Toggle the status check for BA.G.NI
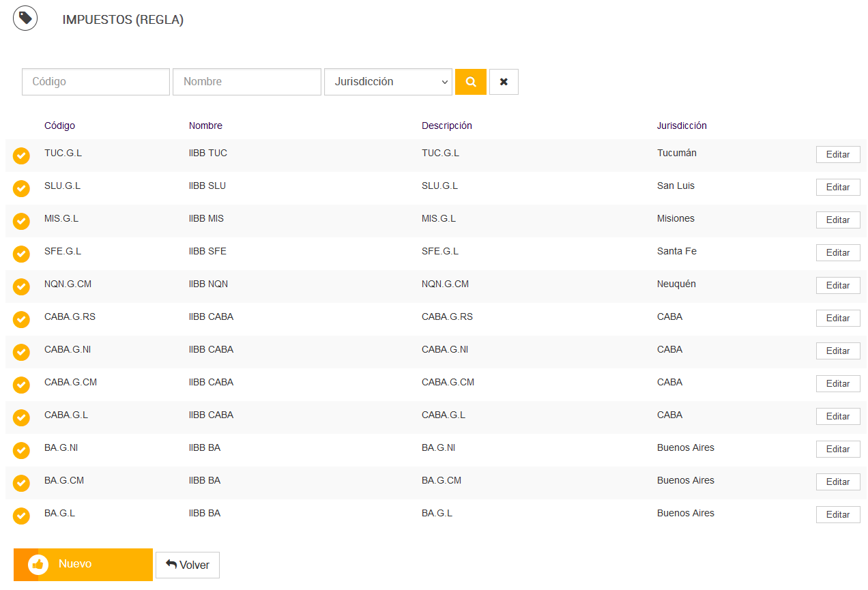This screenshot has height=590, width=868. pos(22,450)
